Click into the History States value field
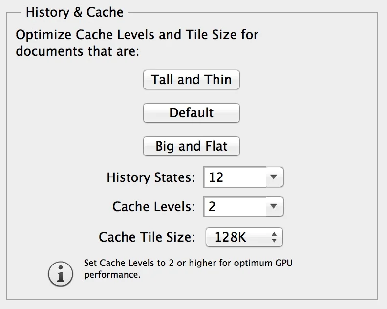This screenshot has height=309, width=387. click(235, 177)
